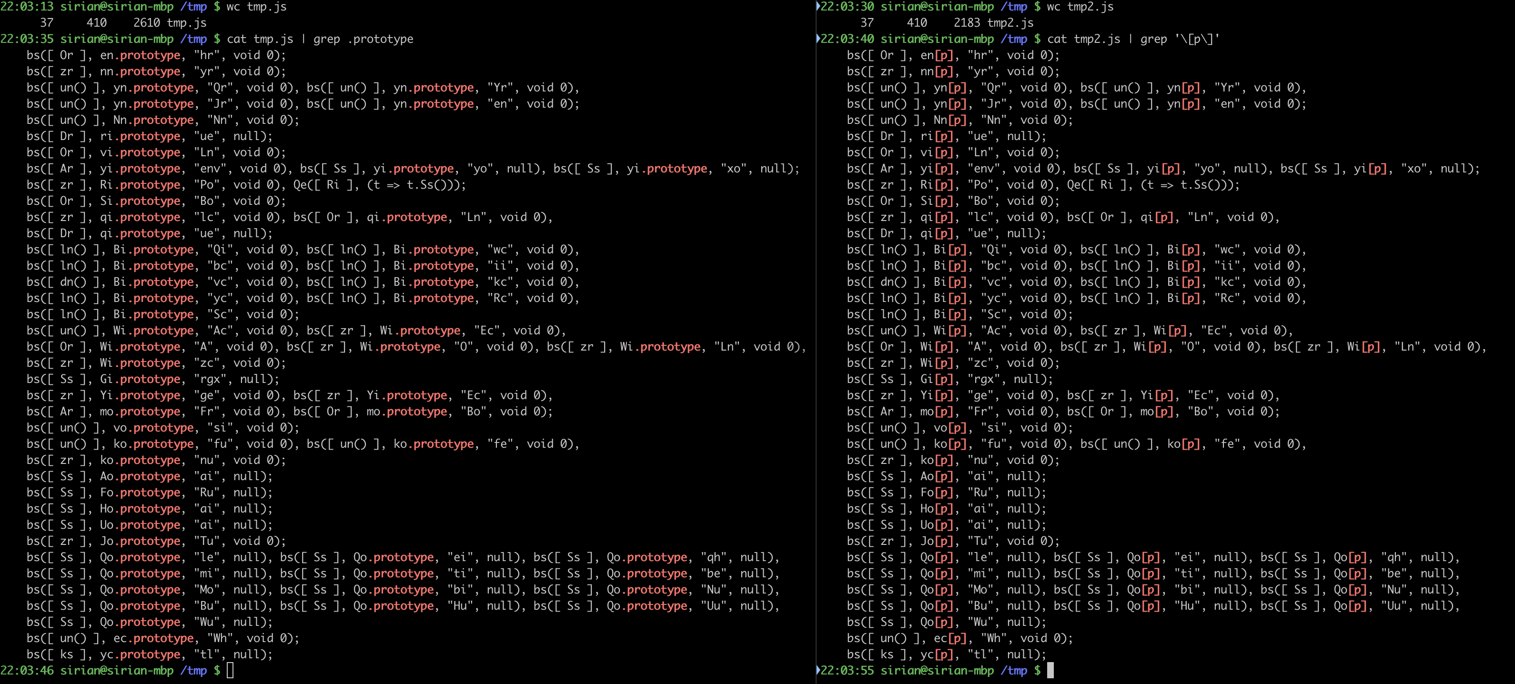Screen dimensions: 1515x684
Task: Click the empty cursor box in the left pane
Action: pos(230,671)
